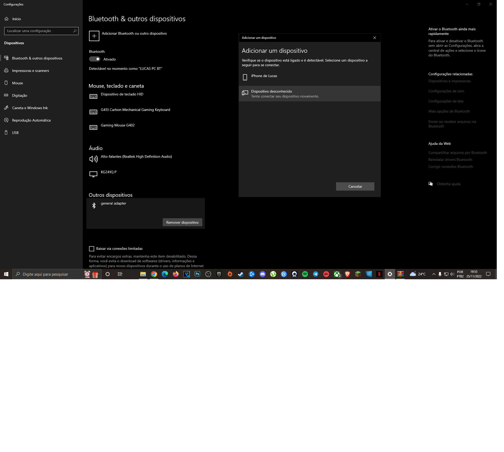Open Steam from the taskbar

coord(241,274)
